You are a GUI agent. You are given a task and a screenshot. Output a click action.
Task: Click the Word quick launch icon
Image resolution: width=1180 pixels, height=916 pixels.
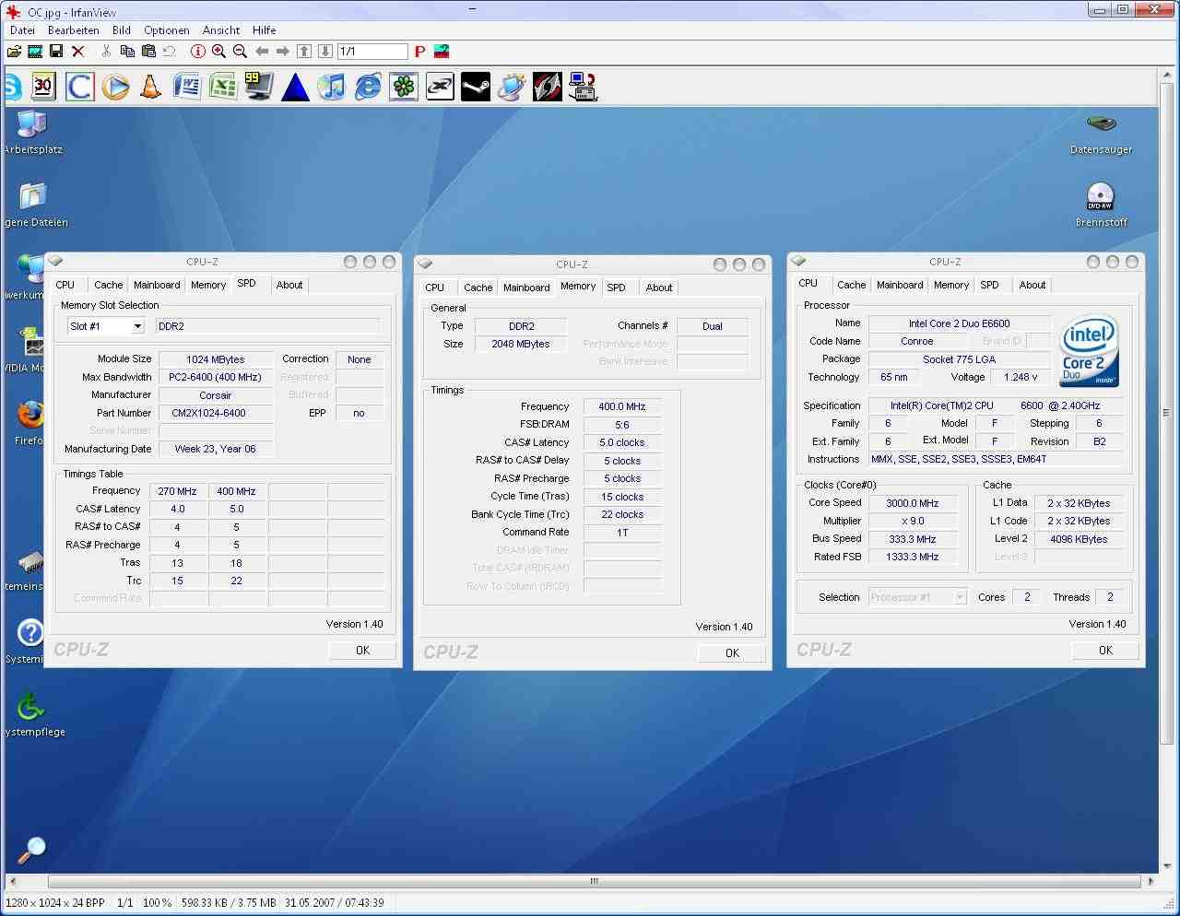pos(186,87)
